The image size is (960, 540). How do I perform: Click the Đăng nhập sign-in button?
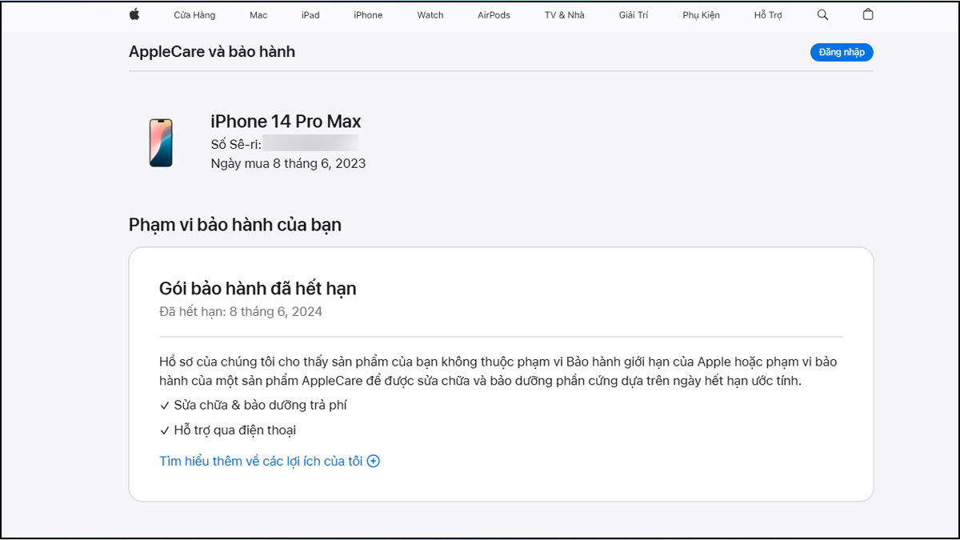coord(842,52)
